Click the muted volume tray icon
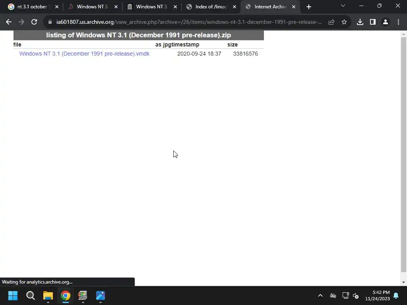Image resolution: width=407 pixels, height=305 pixels. 356,295
